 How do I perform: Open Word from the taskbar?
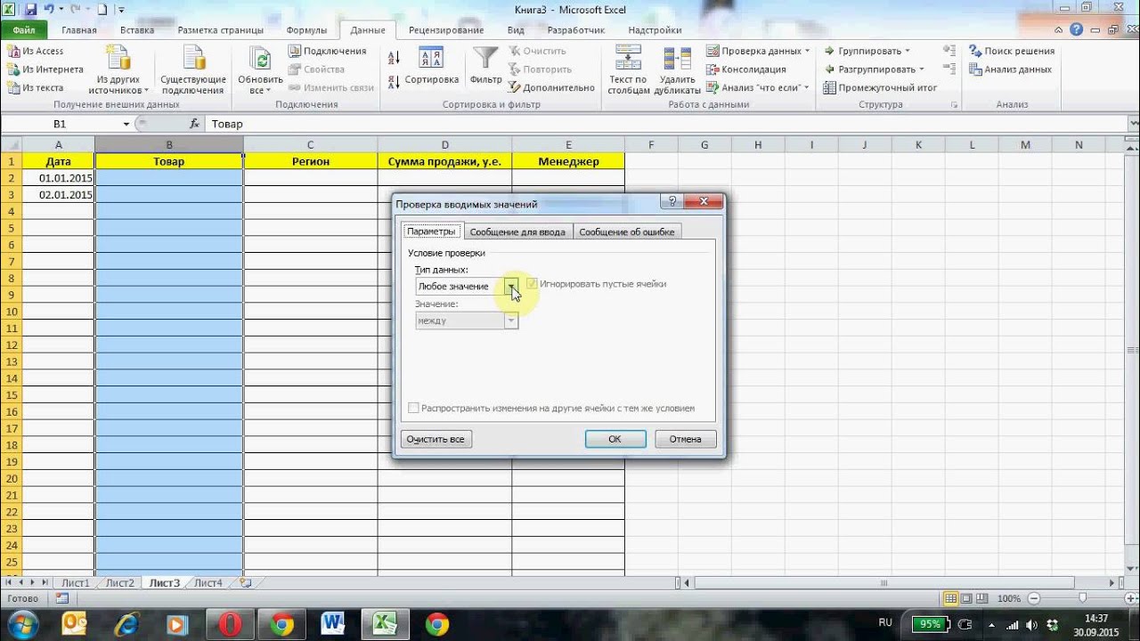(x=334, y=624)
